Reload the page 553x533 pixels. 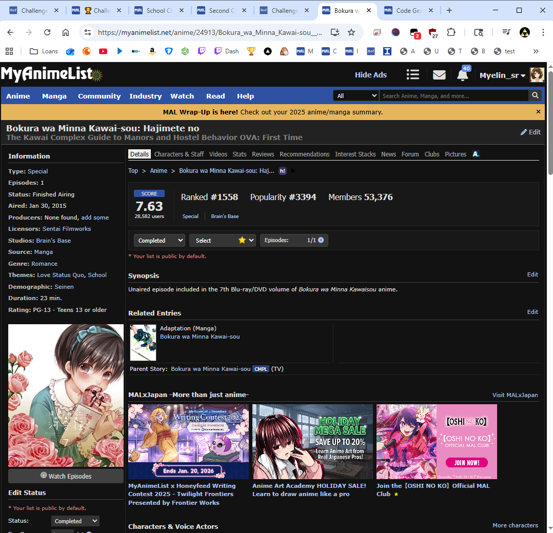[47, 32]
